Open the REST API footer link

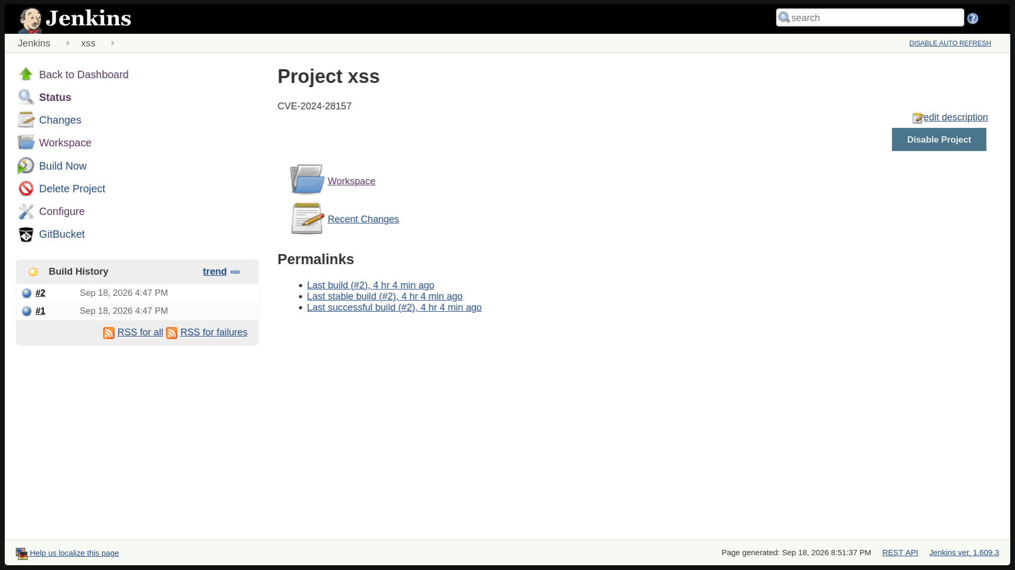point(900,553)
